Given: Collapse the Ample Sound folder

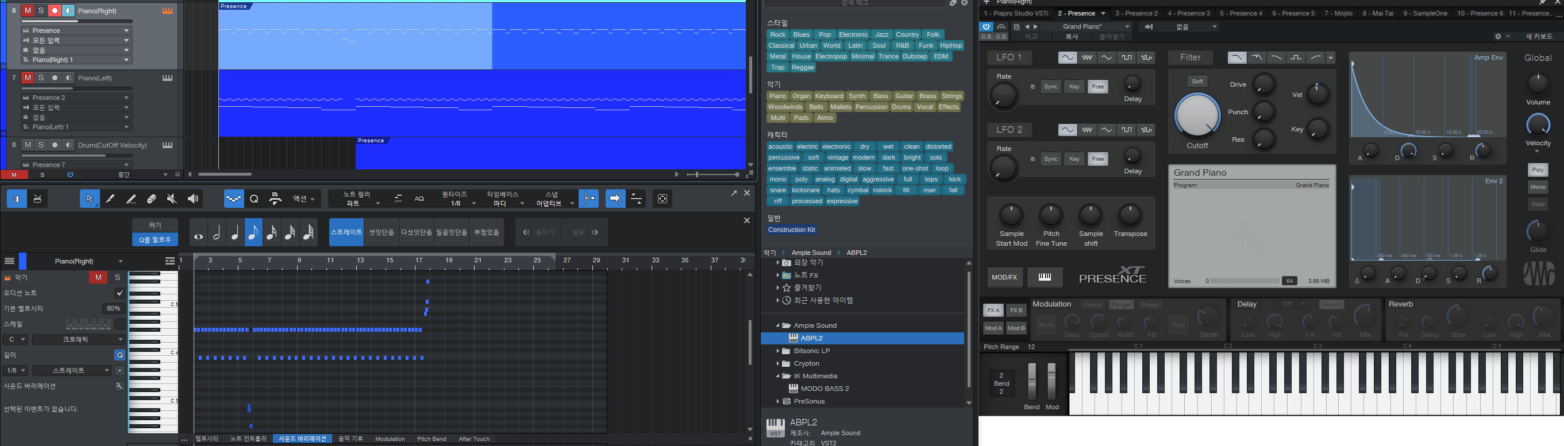Looking at the screenshot, I should 778,326.
